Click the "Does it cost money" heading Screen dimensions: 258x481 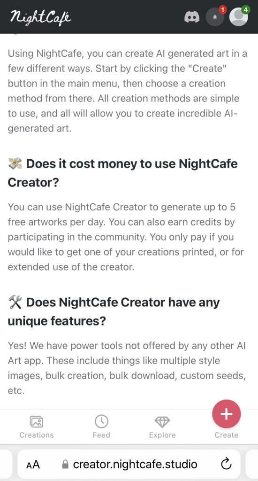pyautogui.click(x=122, y=173)
